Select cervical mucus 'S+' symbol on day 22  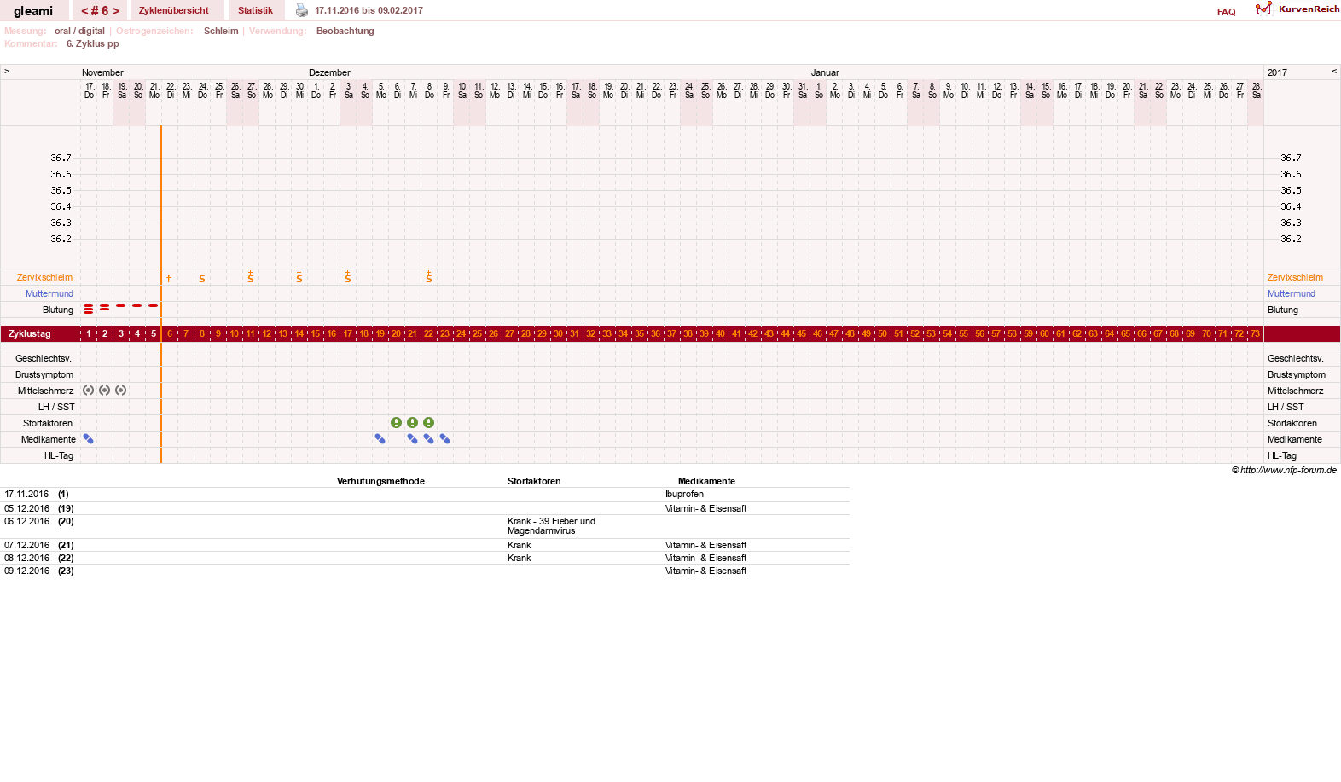[x=429, y=277]
